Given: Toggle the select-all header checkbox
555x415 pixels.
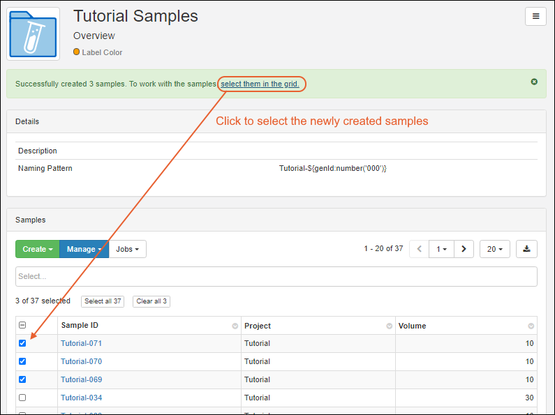Looking at the screenshot, I should coord(22,326).
